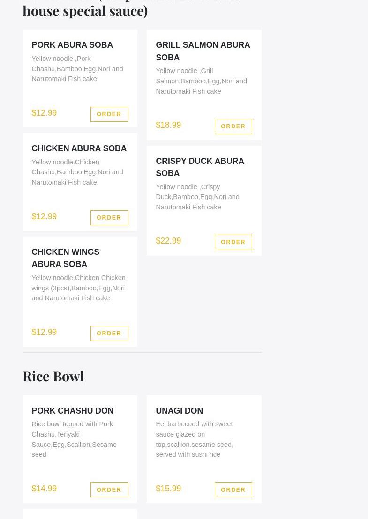368x519 pixels.
Task: Order the Pork Abura Soba
Action: 109,114
